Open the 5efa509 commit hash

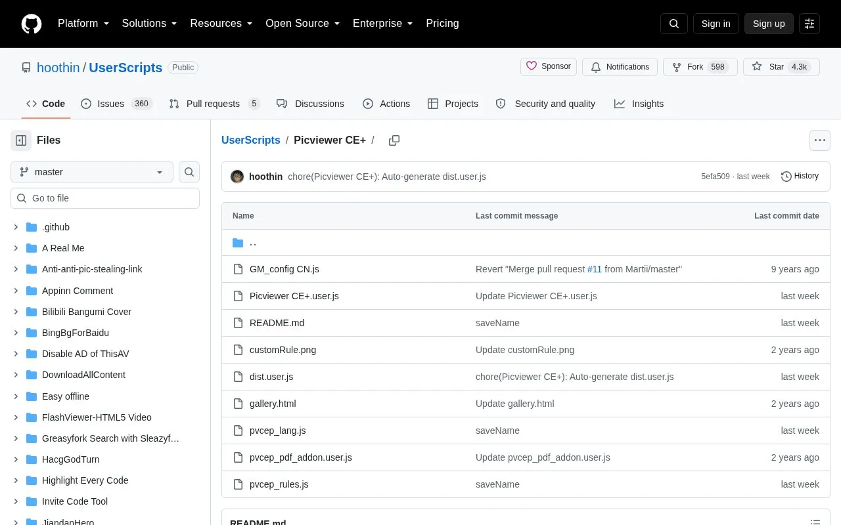(x=716, y=177)
